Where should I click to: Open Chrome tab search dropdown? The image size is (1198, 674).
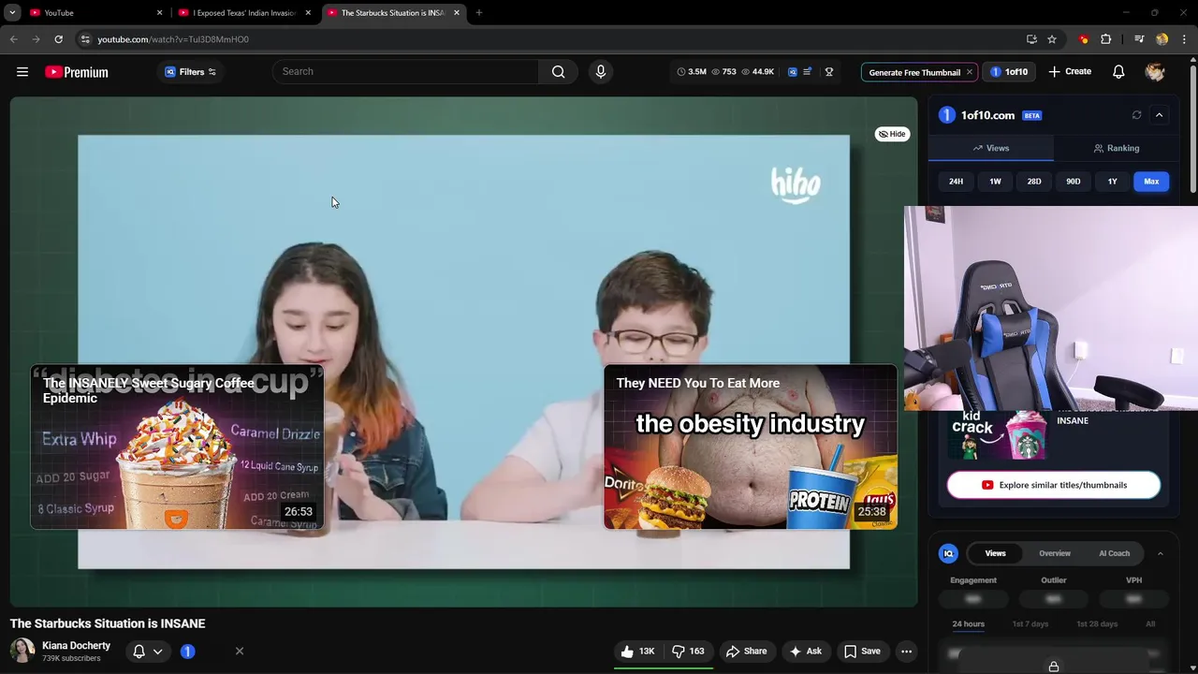point(12,12)
